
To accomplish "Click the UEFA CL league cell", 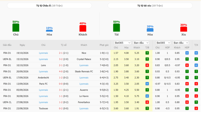I will 7,102.
